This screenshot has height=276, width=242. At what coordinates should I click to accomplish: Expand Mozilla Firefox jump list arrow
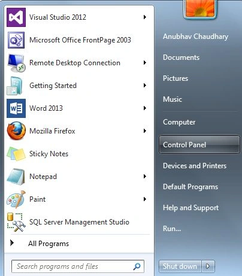[145, 131]
